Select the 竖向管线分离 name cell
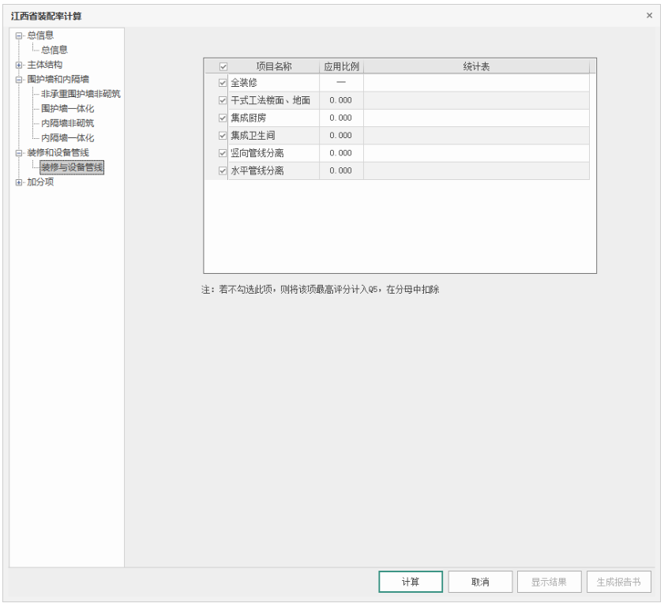Screen dimensions: 668x607 tap(274, 153)
